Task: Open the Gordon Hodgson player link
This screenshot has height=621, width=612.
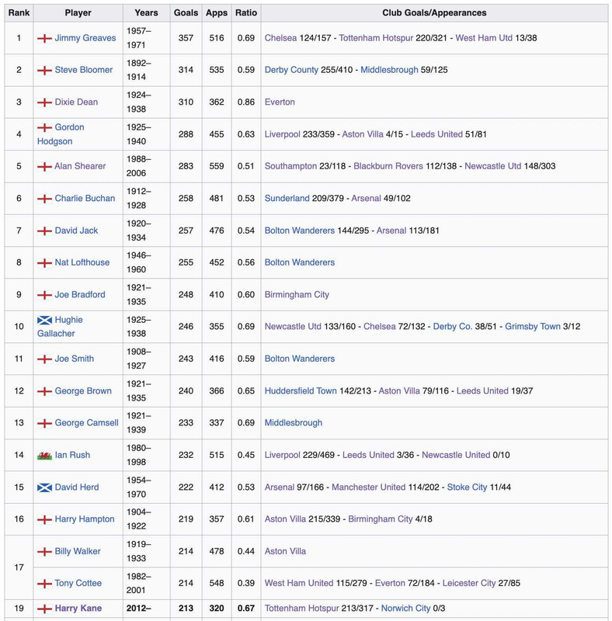Action: pos(61,134)
